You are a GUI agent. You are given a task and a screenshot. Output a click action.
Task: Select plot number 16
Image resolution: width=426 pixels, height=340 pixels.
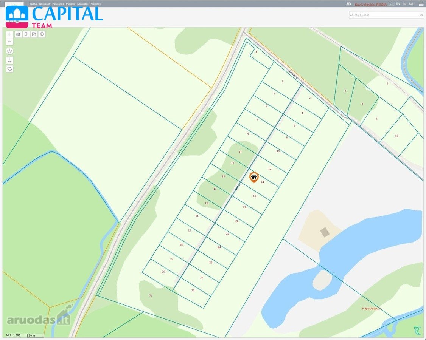255,196
